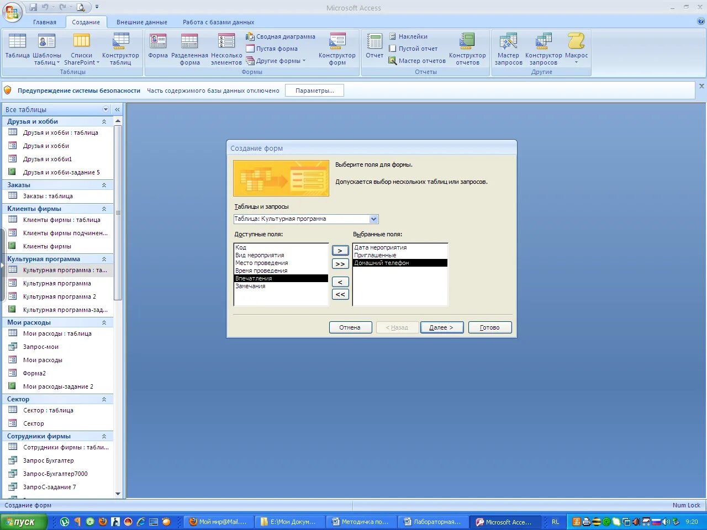The width and height of the screenshot is (707, 530).
Task: Click Save icon in Quick Access toolbar
Action: (33, 7)
